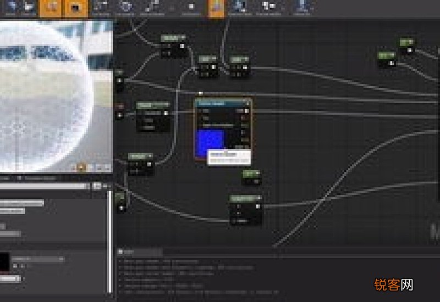Click the 锐客网 watermark logo
This screenshot has height=302, width=440.
click(393, 285)
